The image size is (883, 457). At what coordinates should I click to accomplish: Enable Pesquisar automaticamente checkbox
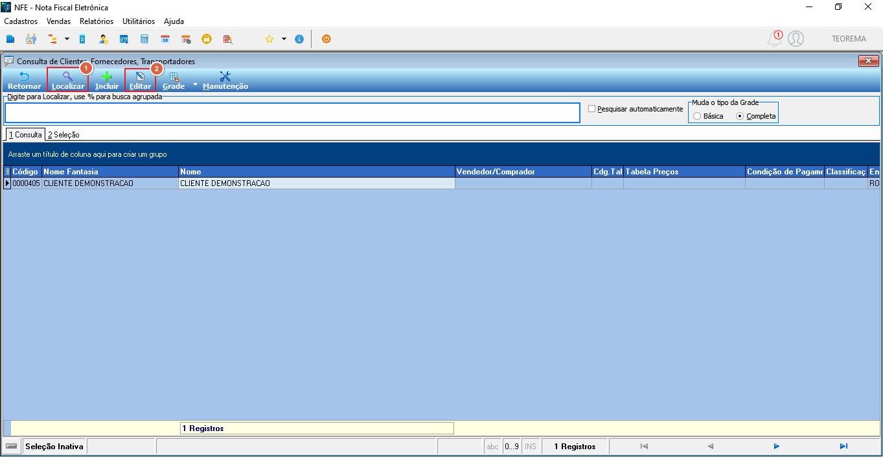coord(591,109)
